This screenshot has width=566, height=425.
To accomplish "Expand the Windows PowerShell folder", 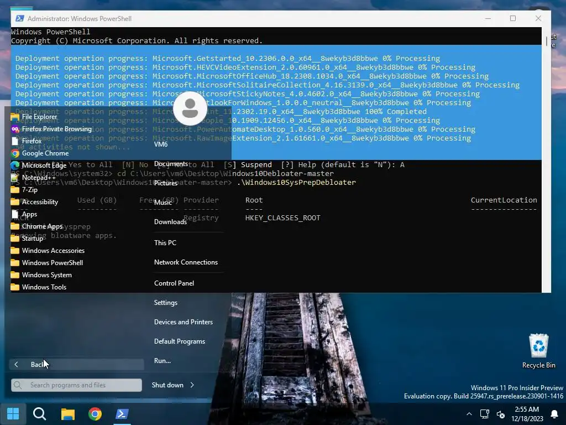I will (47, 263).
